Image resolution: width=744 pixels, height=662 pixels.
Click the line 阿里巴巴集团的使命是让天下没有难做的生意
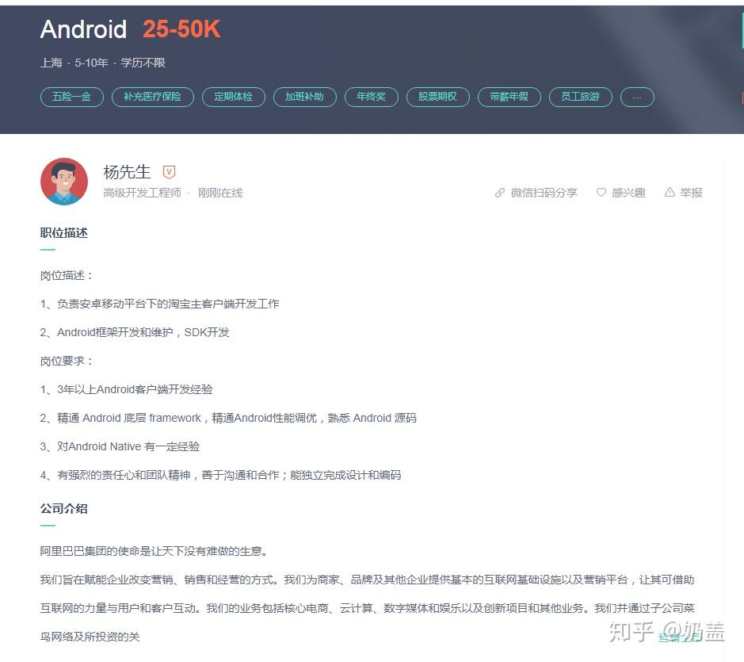coord(155,551)
